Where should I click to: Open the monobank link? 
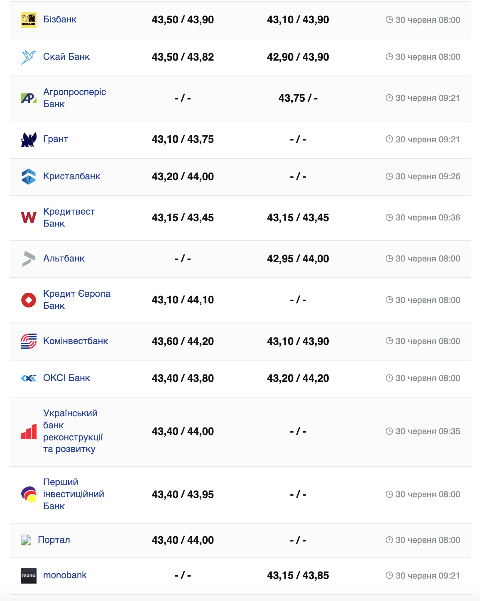pos(65,575)
